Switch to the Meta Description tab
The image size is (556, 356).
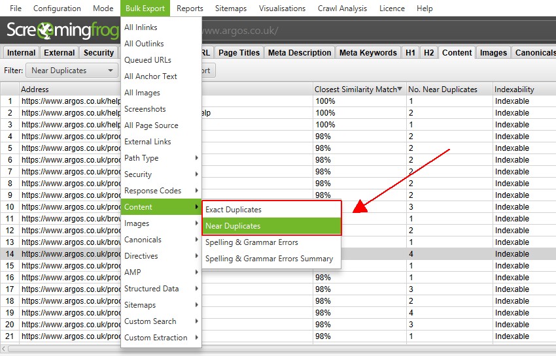[300, 52]
